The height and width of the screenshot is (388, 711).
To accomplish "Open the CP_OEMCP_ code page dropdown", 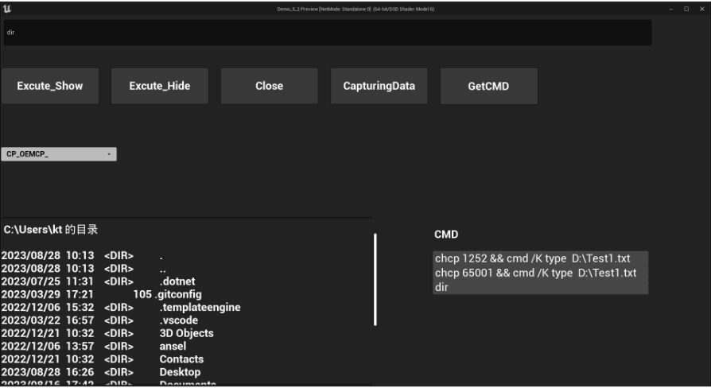I will coord(59,154).
